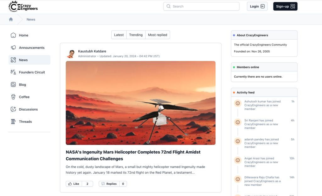322x196 pixels.
Task: Click the CrazyEngineers logo
Action: tap(23, 6)
